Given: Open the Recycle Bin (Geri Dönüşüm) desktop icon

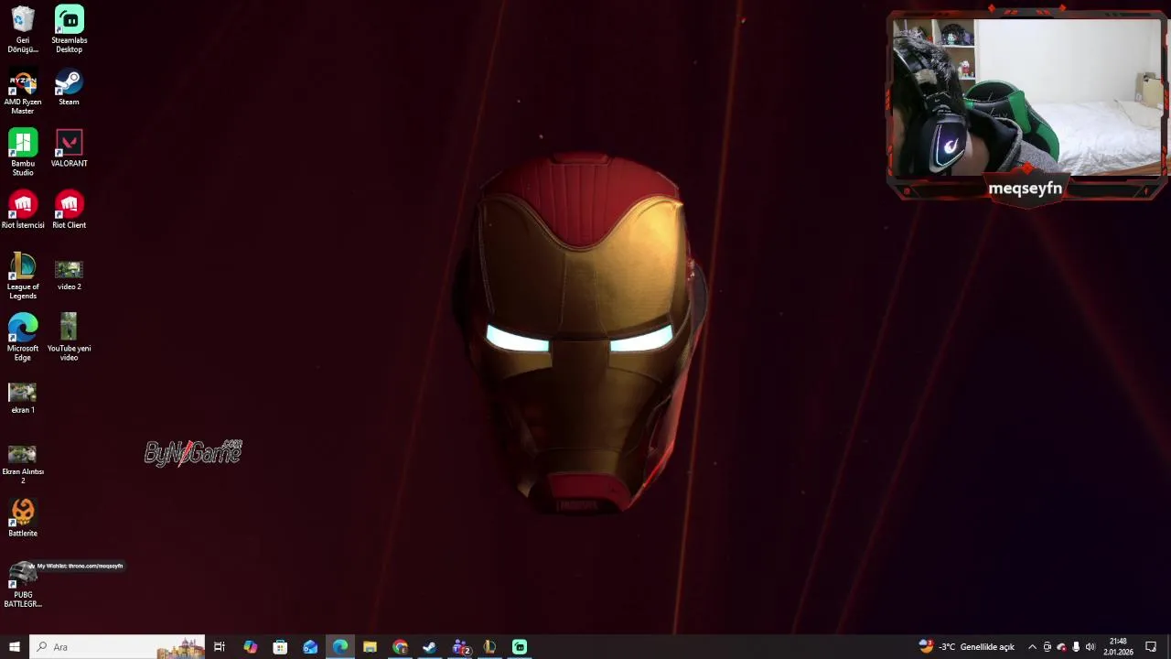Looking at the screenshot, I should (23, 29).
